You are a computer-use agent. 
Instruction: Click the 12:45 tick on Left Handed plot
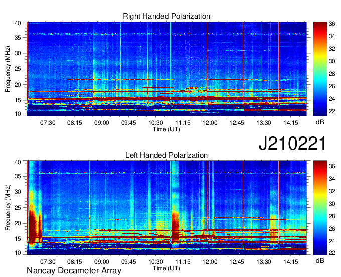pyautogui.click(x=237, y=261)
